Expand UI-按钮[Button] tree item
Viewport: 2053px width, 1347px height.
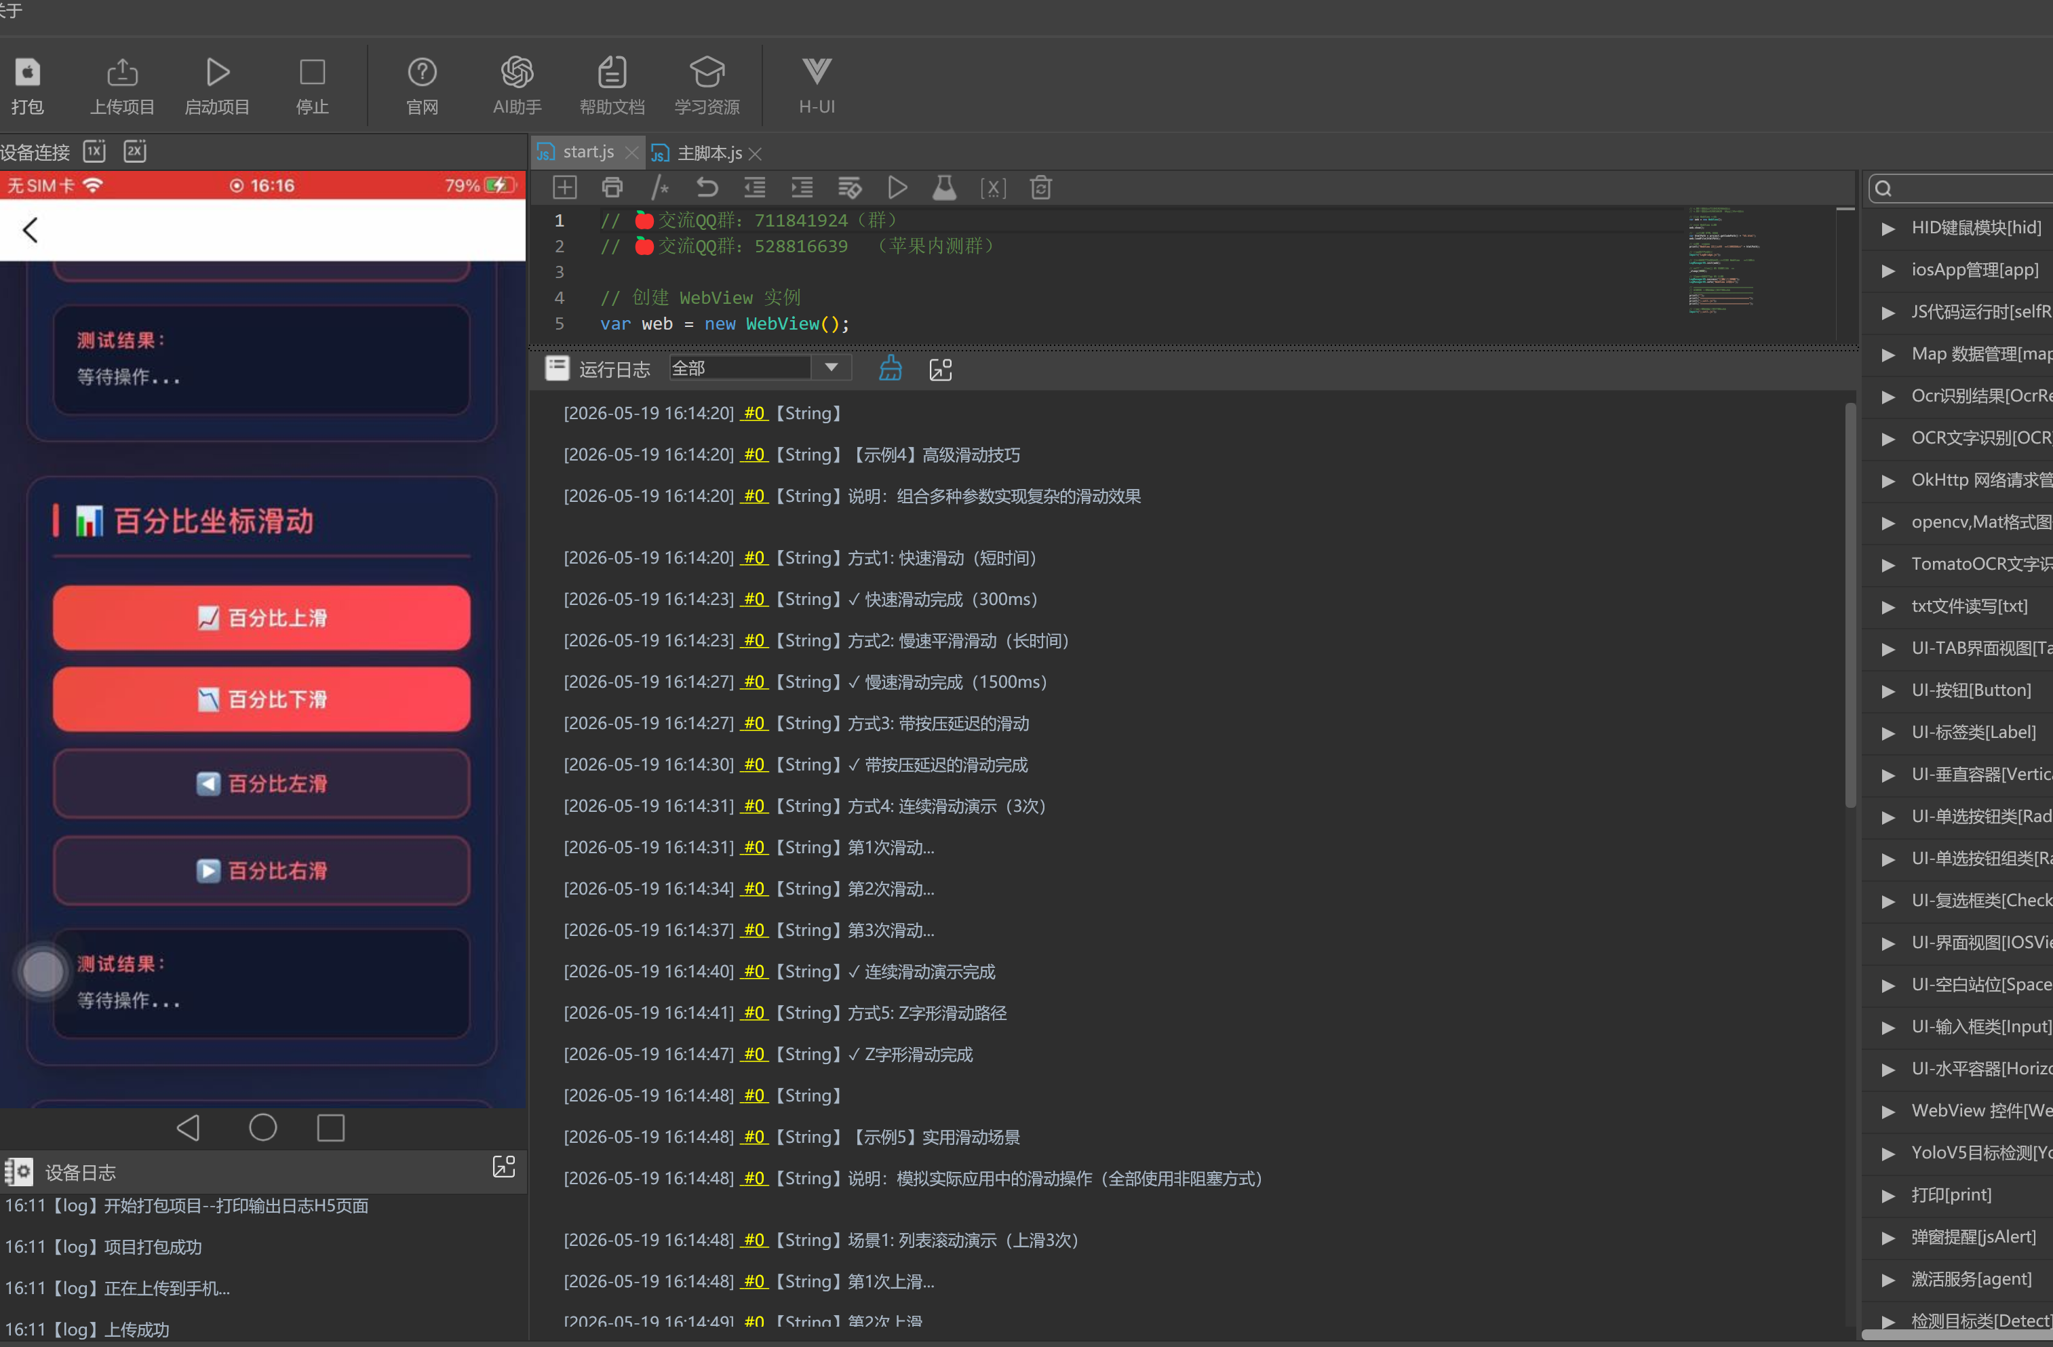pyautogui.click(x=1888, y=690)
